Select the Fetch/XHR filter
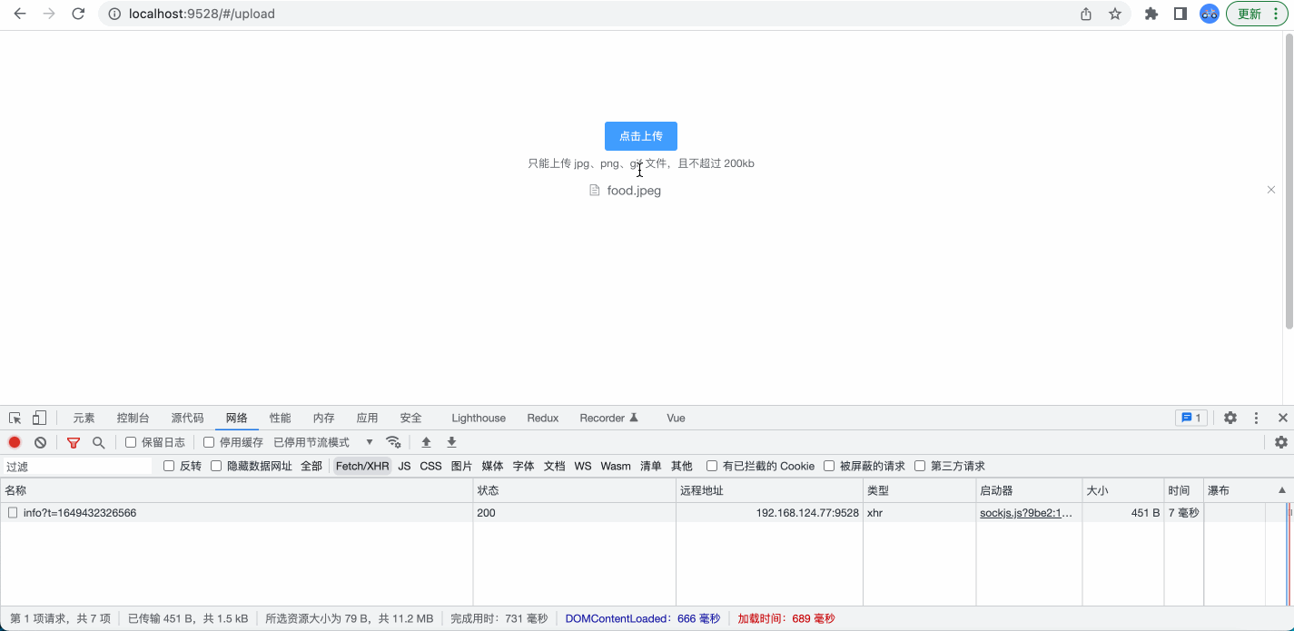The width and height of the screenshot is (1294, 631). [362, 466]
